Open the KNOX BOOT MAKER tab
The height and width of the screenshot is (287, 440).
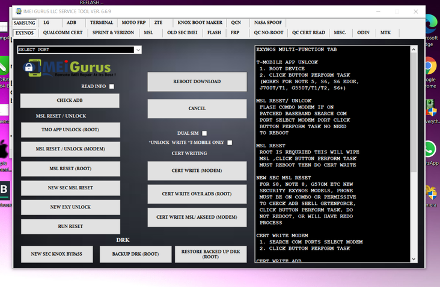pos(200,23)
